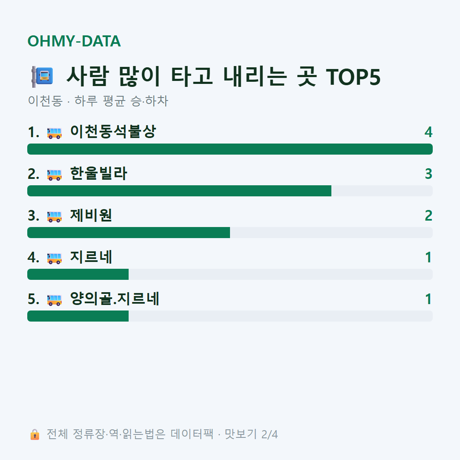Select the 양의골.지르네 stop name

(115, 299)
